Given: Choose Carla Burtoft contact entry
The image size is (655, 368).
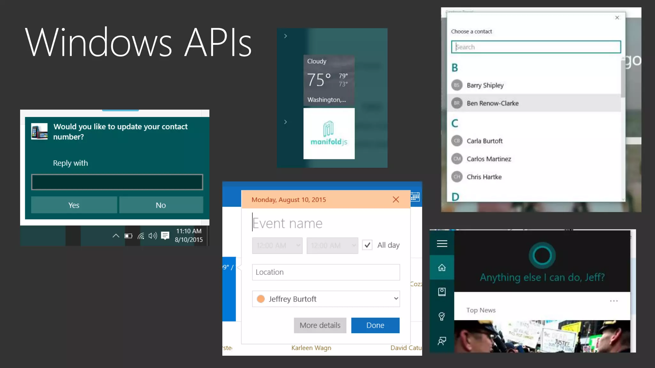Looking at the screenshot, I should [484, 141].
